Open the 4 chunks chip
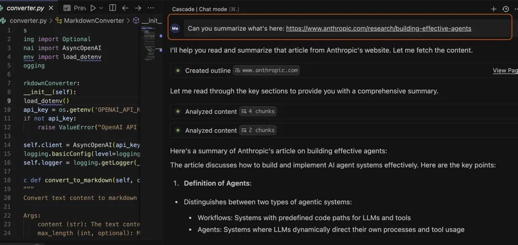The width and height of the screenshot is (518, 245). 258,111
